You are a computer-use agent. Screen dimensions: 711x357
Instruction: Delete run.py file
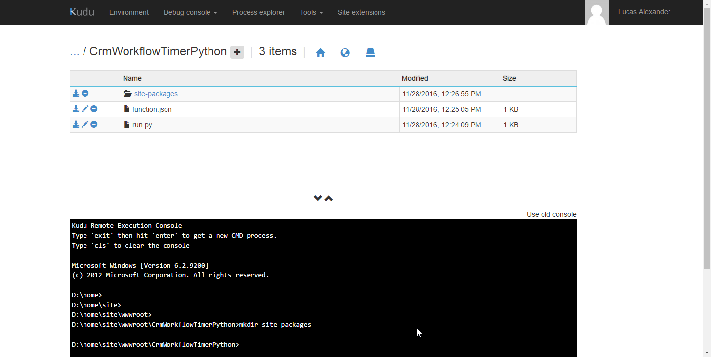(x=94, y=124)
